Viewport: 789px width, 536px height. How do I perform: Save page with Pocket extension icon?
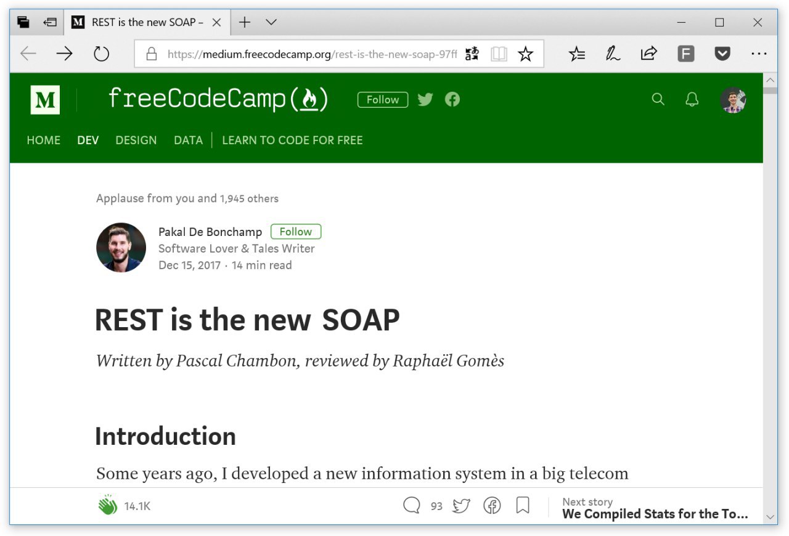click(x=722, y=54)
